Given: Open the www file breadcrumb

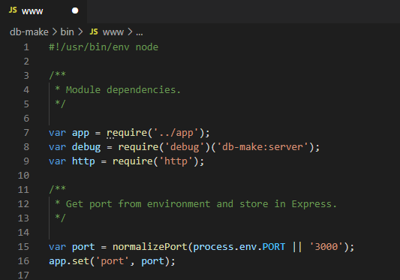Looking at the screenshot, I should click(x=113, y=32).
